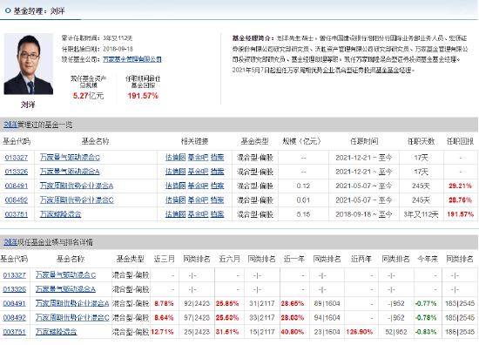
Task: Open fund code 008491 in managed funds list
Action: [x=17, y=186]
